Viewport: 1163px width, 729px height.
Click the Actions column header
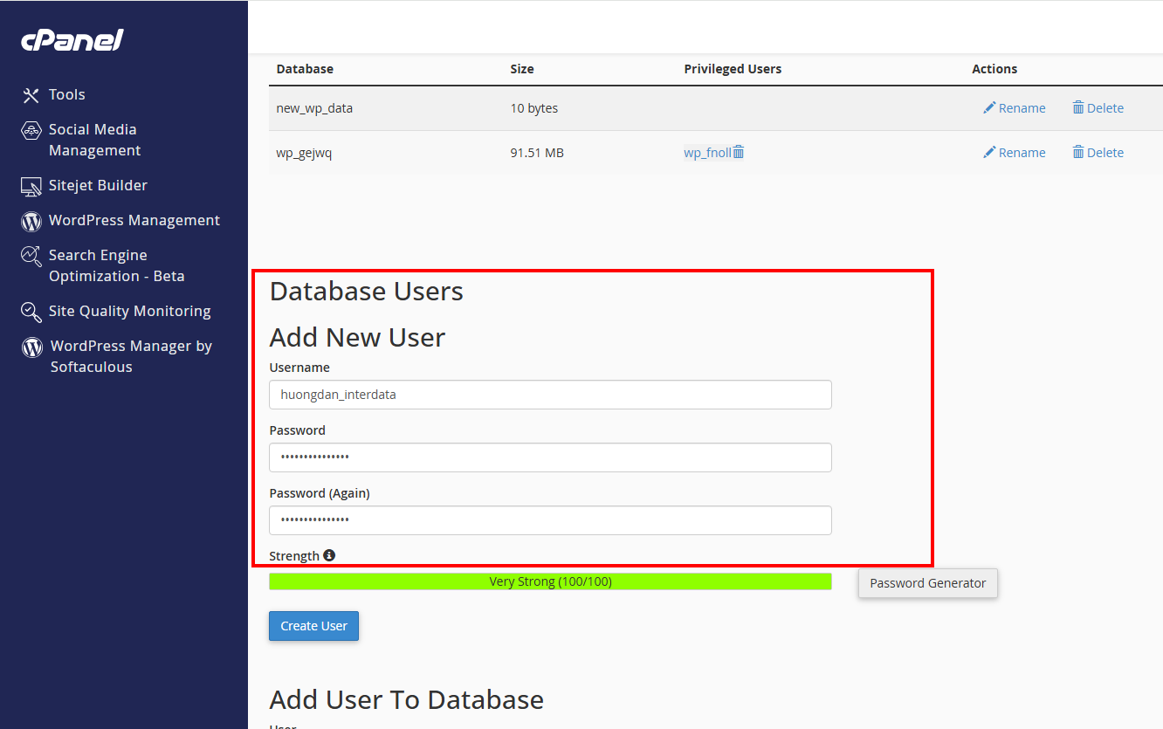(994, 69)
